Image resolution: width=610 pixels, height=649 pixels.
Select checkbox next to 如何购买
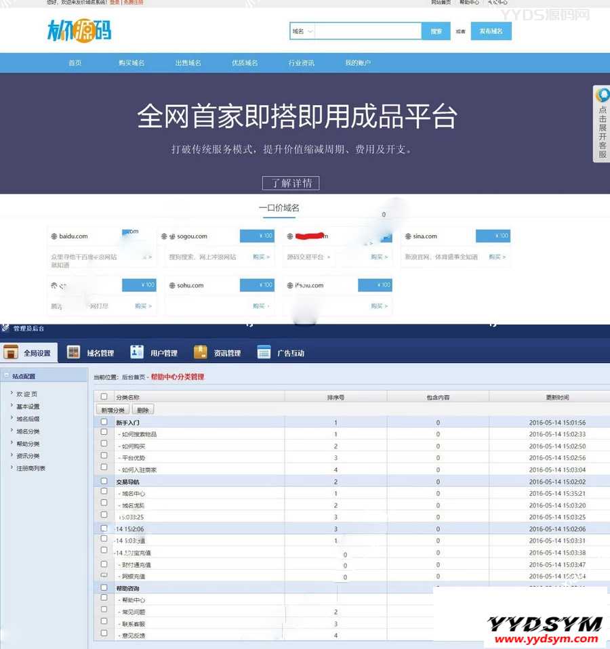pyautogui.click(x=104, y=446)
